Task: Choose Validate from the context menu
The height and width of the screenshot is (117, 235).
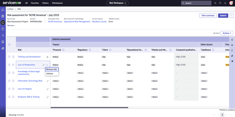Action: tap(52, 74)
